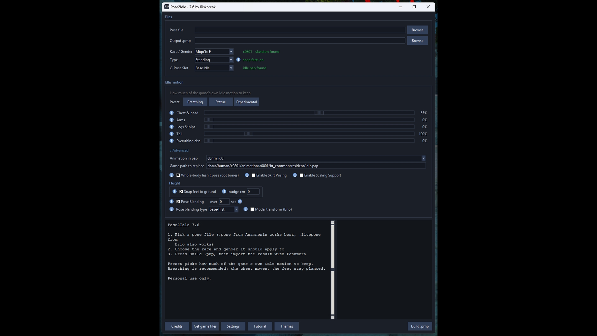This screenshot has width=597, height=336.
Task: Click info icon after the sec label
Action: point(240,202)
